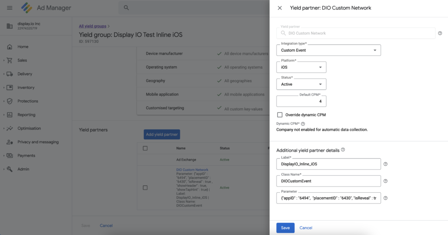Click the Protections shield icon

10,101
